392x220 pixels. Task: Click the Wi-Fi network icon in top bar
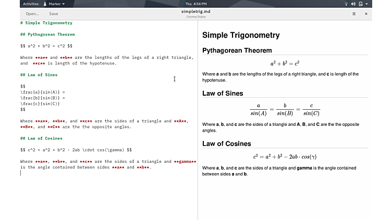[346, 4]
